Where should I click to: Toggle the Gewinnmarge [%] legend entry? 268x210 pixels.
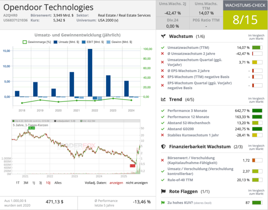[x=37, y=42]
